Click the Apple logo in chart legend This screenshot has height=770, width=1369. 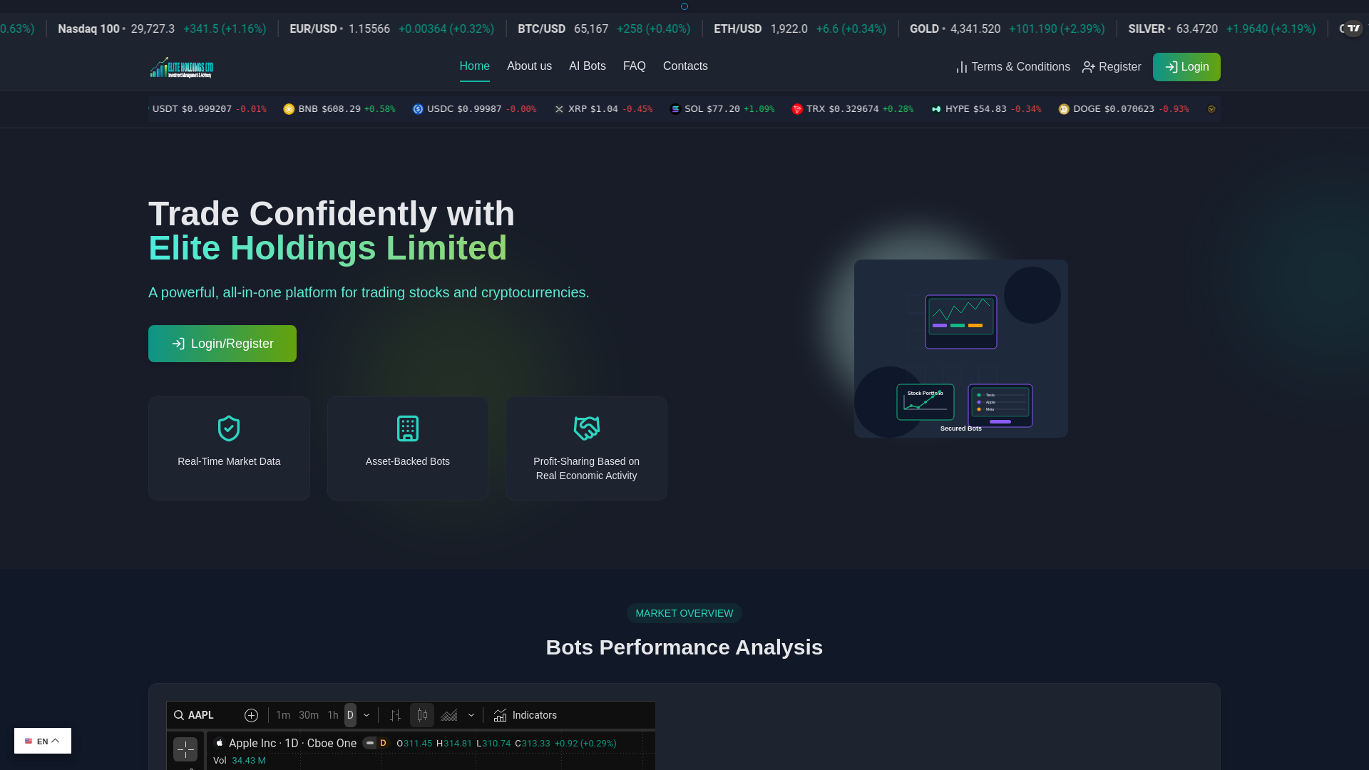[220, 743]
